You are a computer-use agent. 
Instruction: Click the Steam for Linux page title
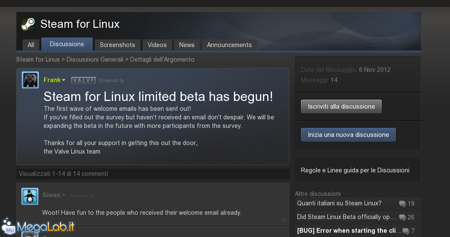point(80,24)
